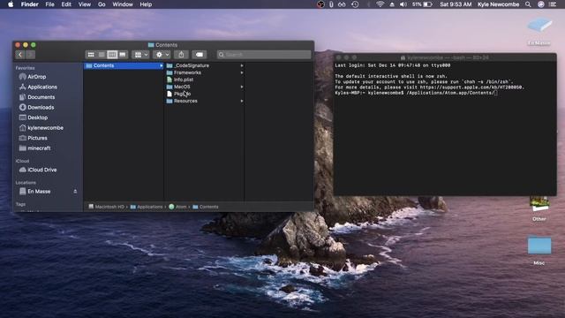Image resolution: width=565 pixels, height=318 pixels.
Task: Open Notification Center icon
Action: tap(553, 4)
